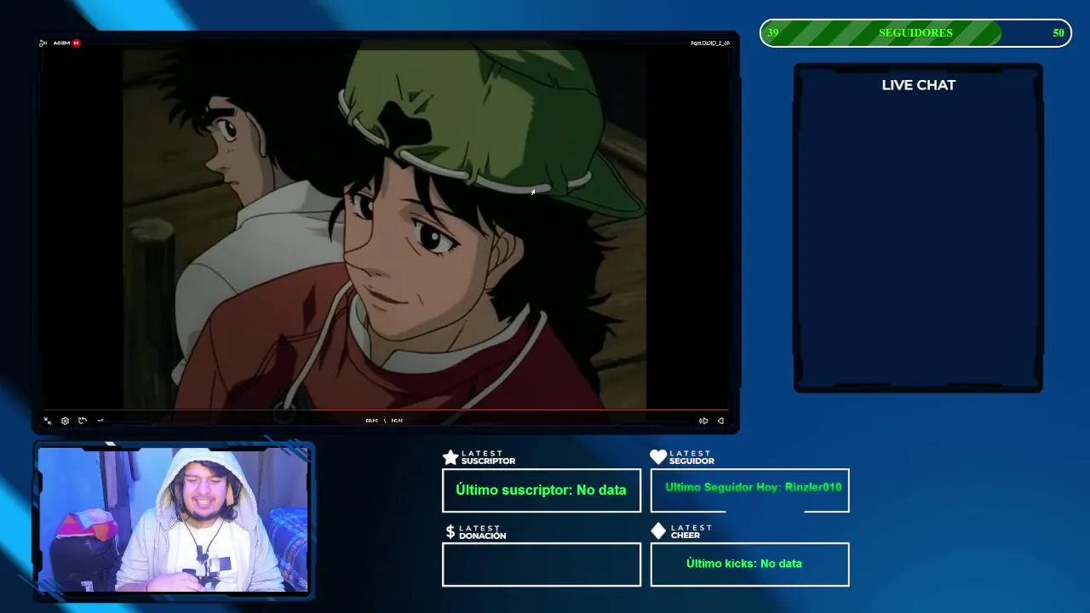Click the current follower count 39

(x=772, y=33)
